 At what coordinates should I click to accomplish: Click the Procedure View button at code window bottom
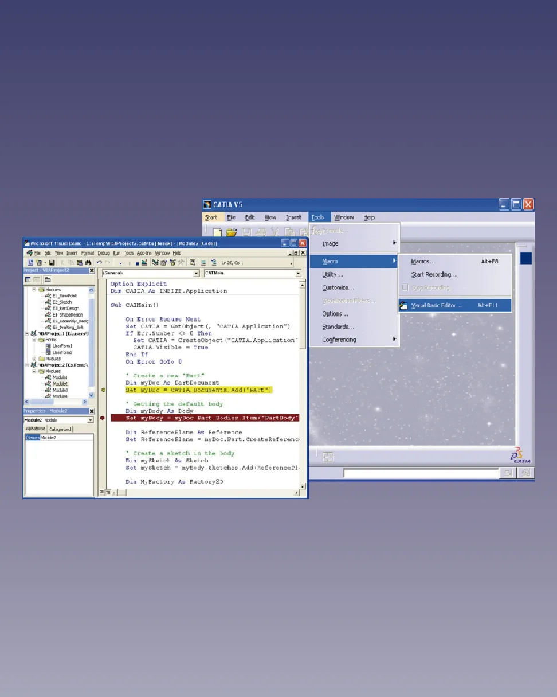[102, 492]
